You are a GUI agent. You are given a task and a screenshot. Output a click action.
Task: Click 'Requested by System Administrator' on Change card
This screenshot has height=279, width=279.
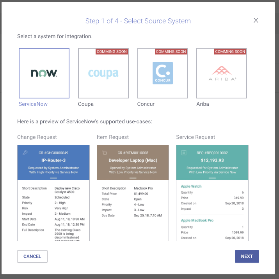pos(53,168)
